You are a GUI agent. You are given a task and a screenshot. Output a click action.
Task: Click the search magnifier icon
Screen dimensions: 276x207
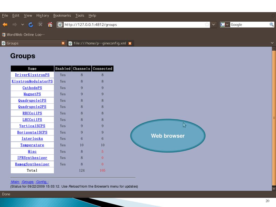point(271,25)
